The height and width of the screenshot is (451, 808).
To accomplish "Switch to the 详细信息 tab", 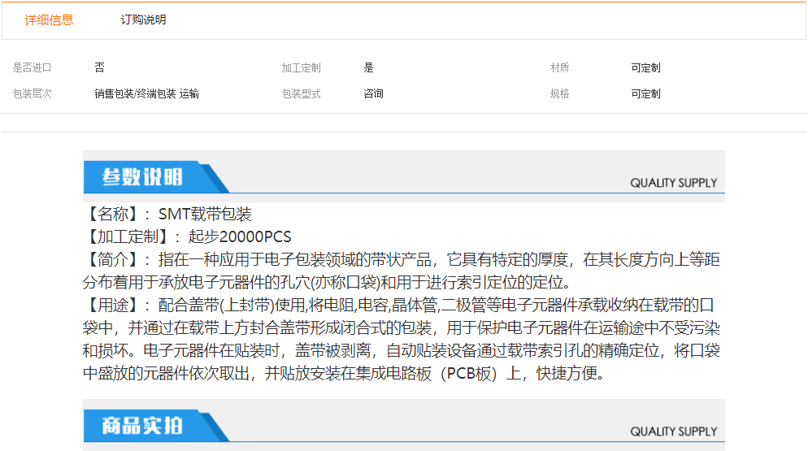I will click(x=49, y=20).
